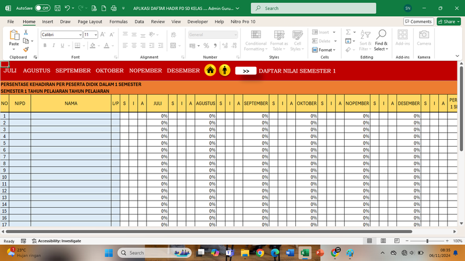Screen dimensions: 465x261
Task: Click the horizontal scrollbar
Action: 209,231
